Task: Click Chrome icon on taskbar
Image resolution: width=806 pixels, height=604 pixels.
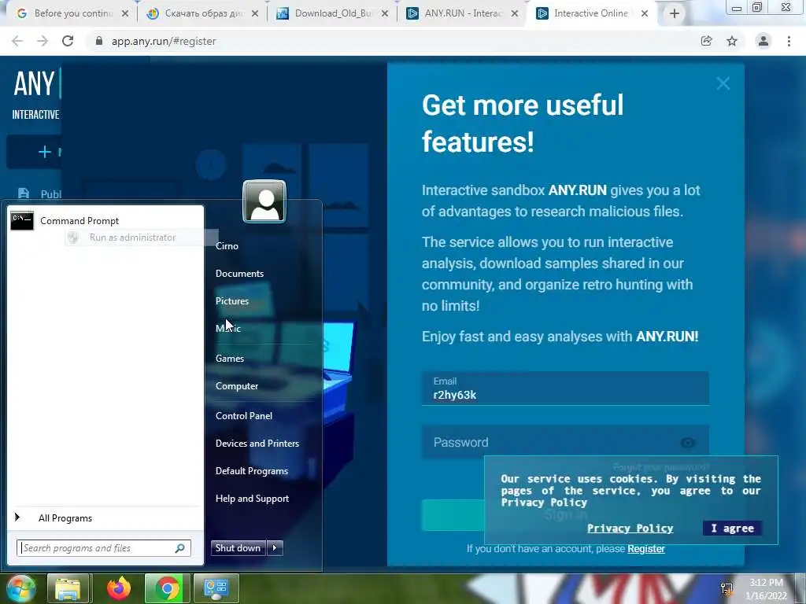Action: tap(167, 588)
